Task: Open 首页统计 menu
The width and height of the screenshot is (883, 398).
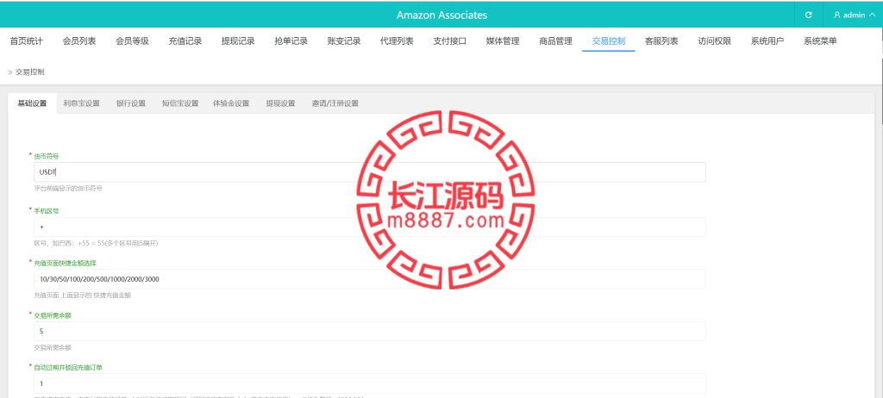Action: pos(27,41)
